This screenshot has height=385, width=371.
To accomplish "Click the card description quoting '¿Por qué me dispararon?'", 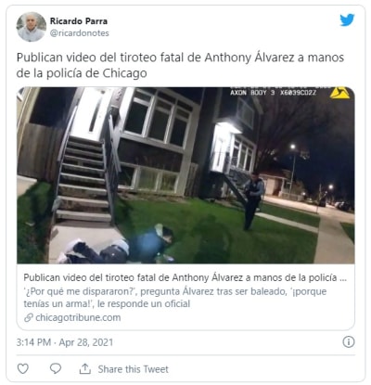I will coord(175,298).
